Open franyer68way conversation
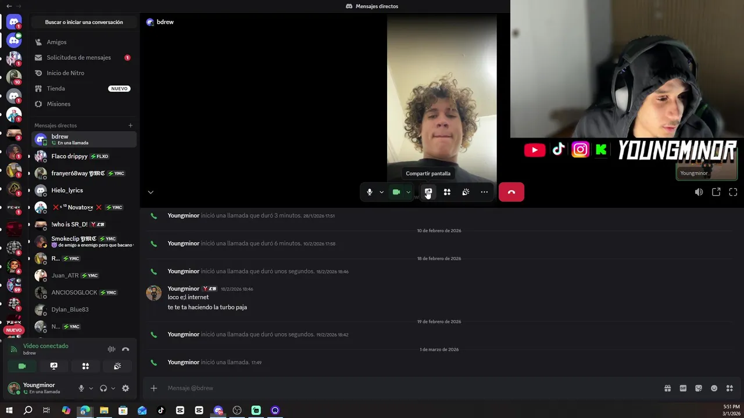The image size is (744, 418). [x=84, y=173]
